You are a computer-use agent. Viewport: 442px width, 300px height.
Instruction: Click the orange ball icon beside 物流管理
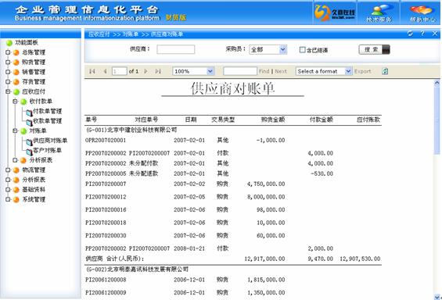[x=16, y=170]
